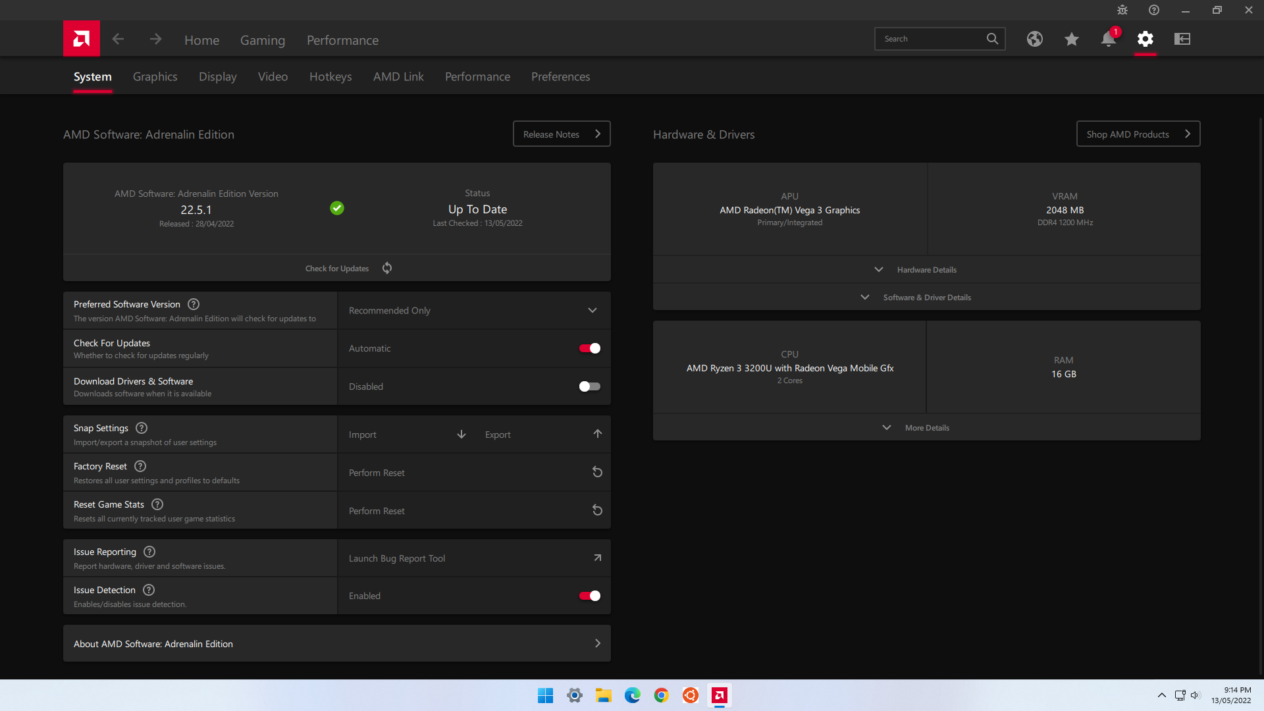Disable Issue Detection switch

pos(590,596)
